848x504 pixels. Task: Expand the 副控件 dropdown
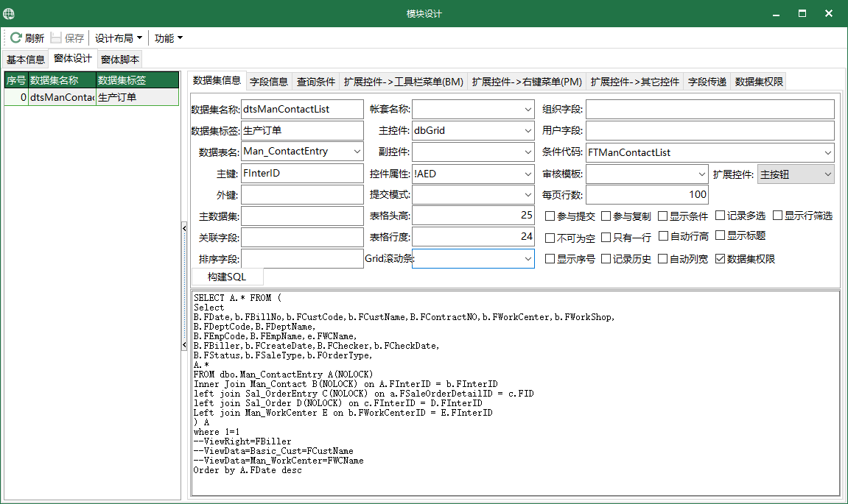(x=528, y=152)
